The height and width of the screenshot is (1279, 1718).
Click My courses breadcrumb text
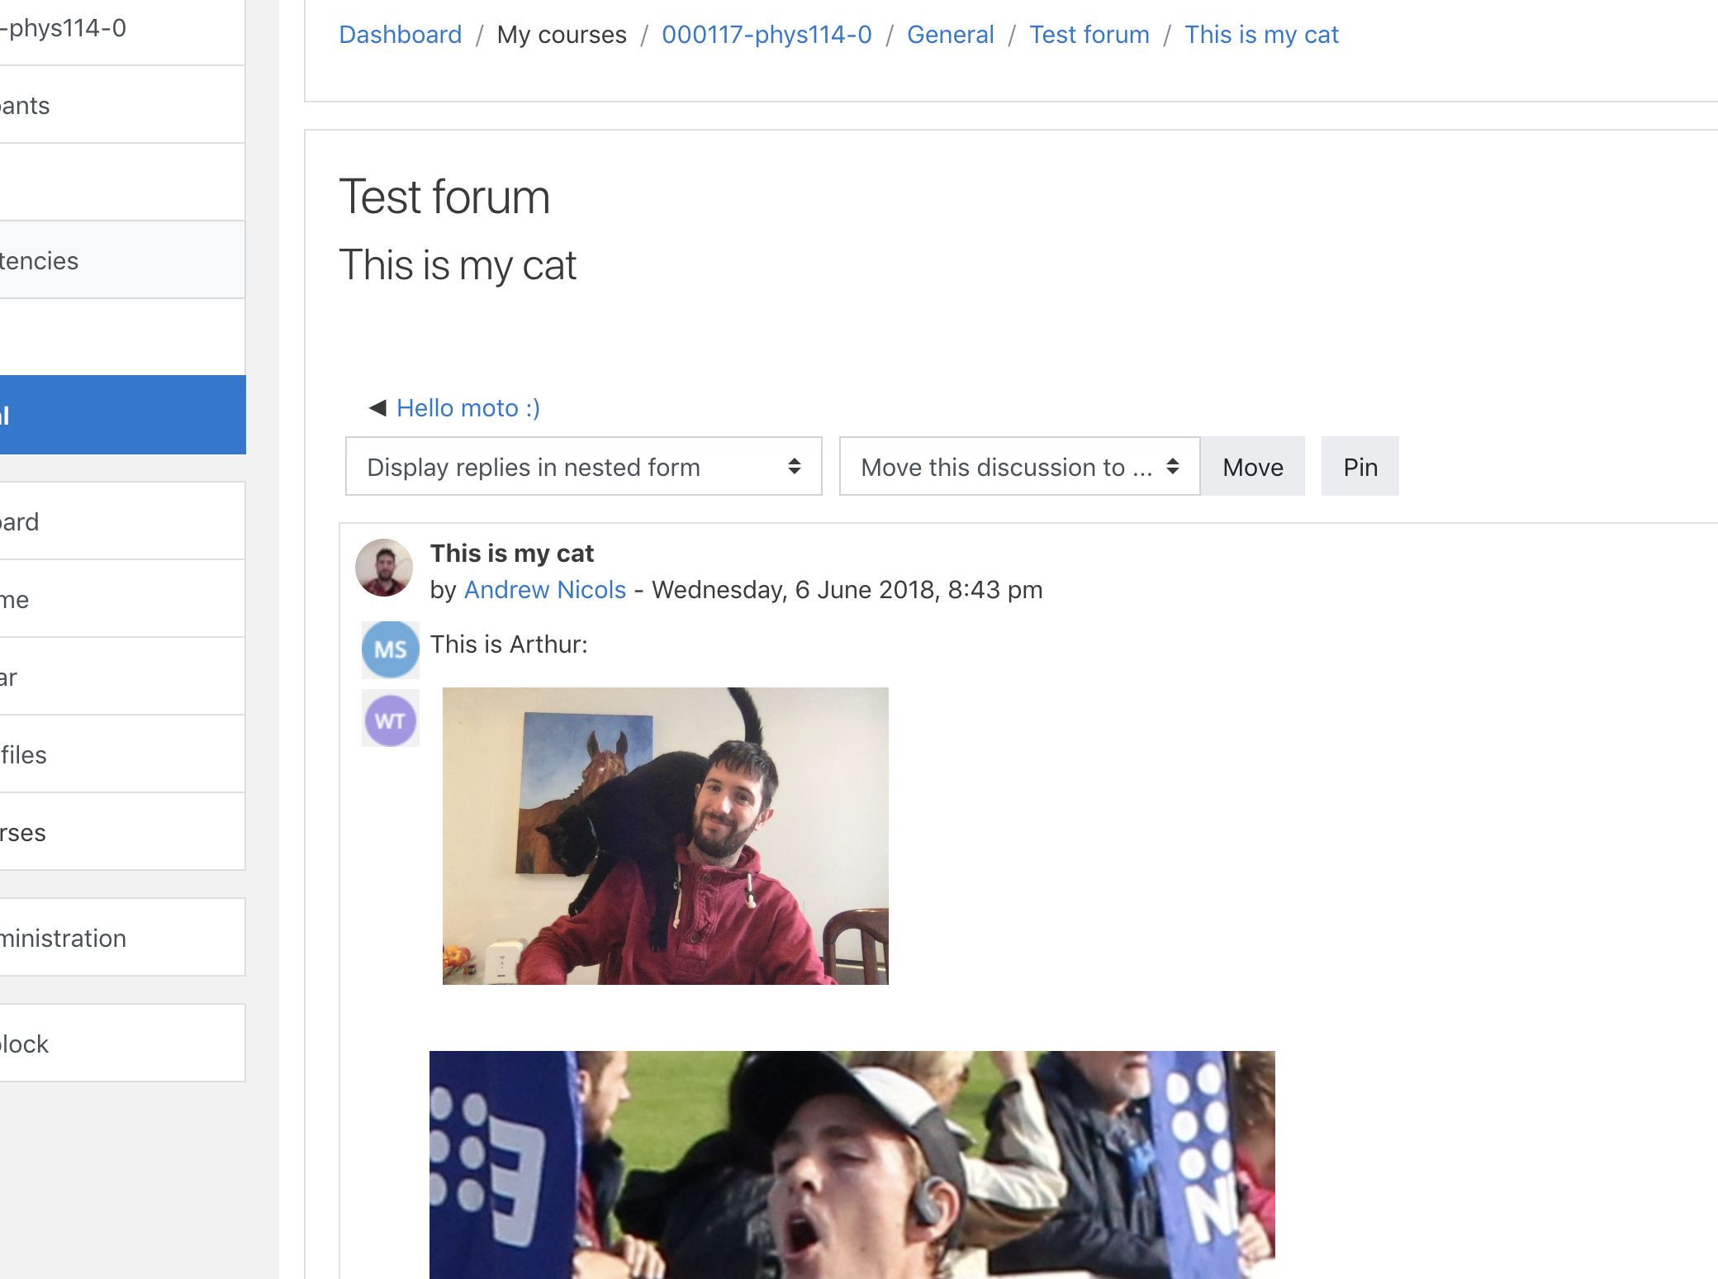562,34
